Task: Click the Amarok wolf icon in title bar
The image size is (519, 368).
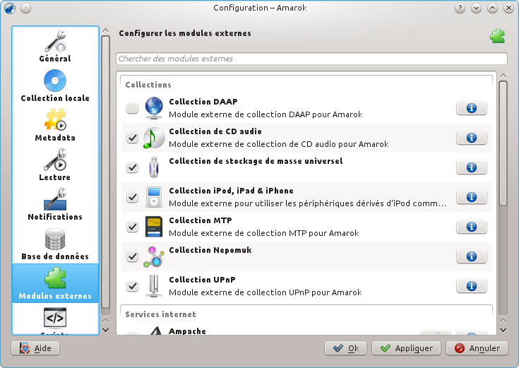Action: click(x=10, y=8)
